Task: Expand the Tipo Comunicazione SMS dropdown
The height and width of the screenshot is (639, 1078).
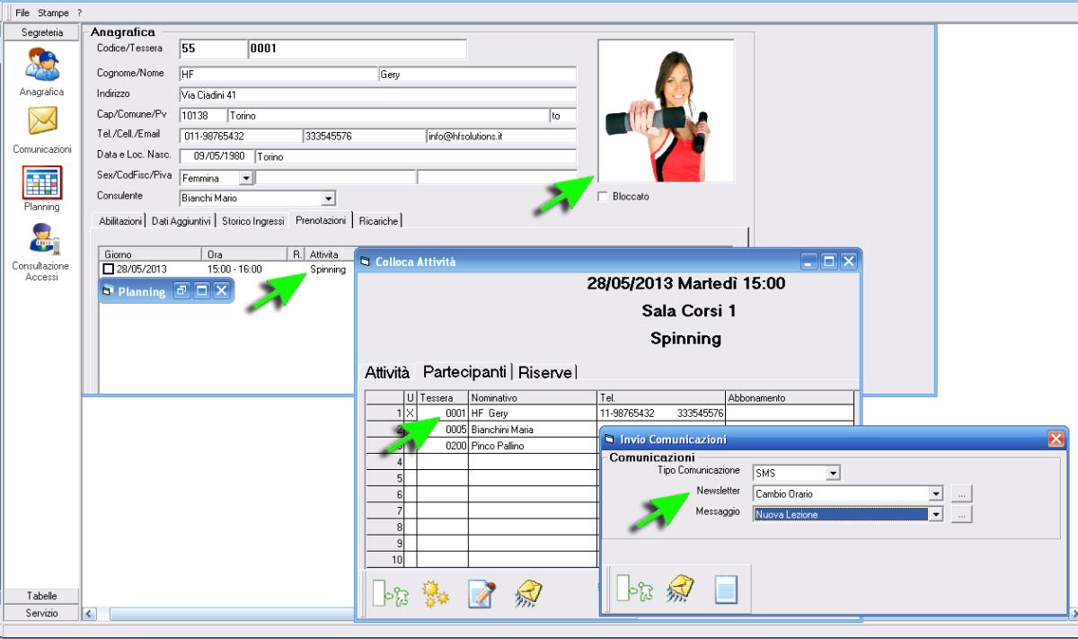Action: [833, 473]
